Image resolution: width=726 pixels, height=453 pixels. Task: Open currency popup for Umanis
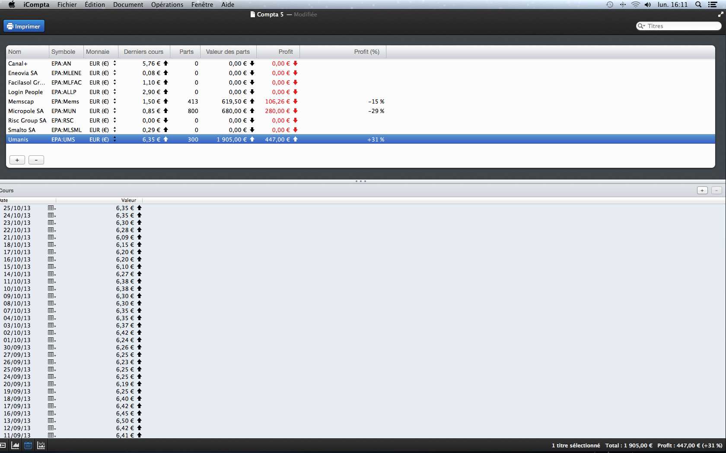click(x=115, y=139)
